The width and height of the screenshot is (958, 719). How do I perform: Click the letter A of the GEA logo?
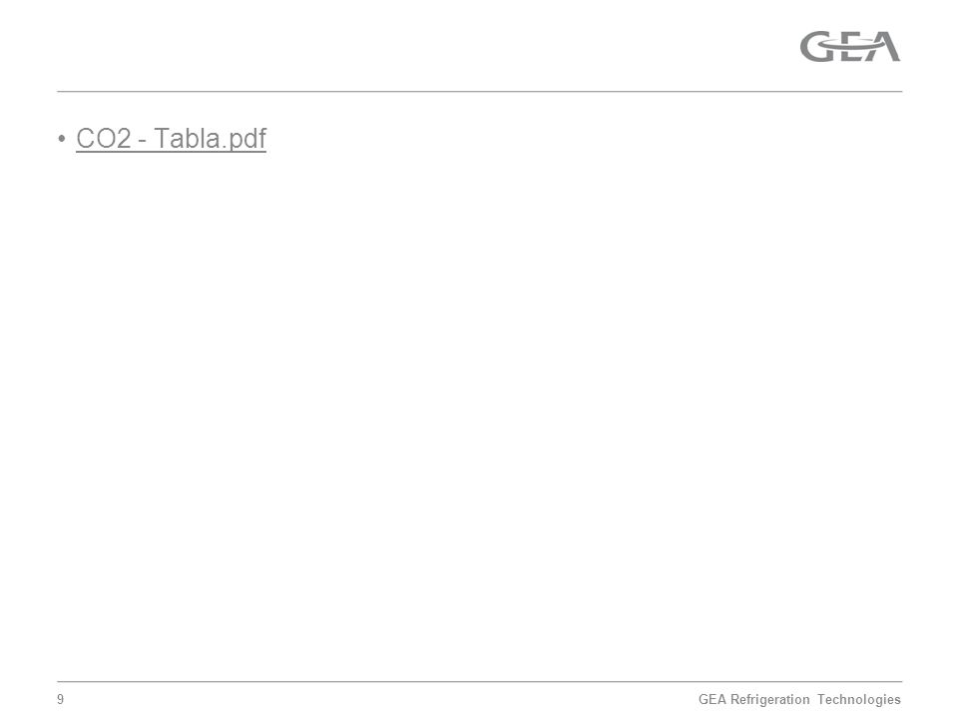[883, 47]
